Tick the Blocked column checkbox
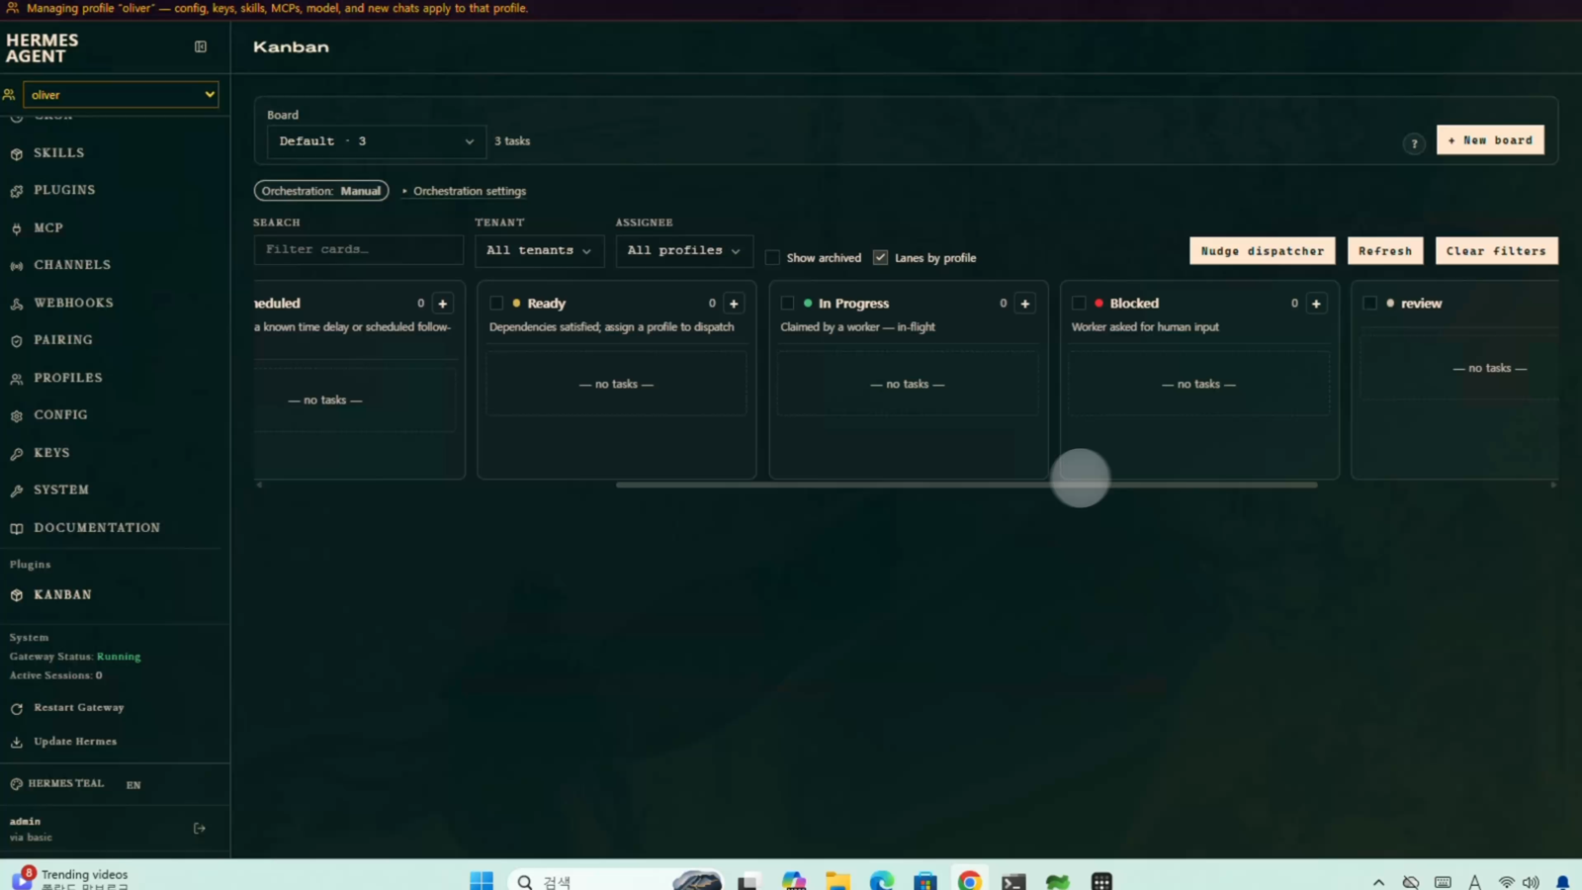The width and height of the screenshot is (1582, 890). 1079,304
